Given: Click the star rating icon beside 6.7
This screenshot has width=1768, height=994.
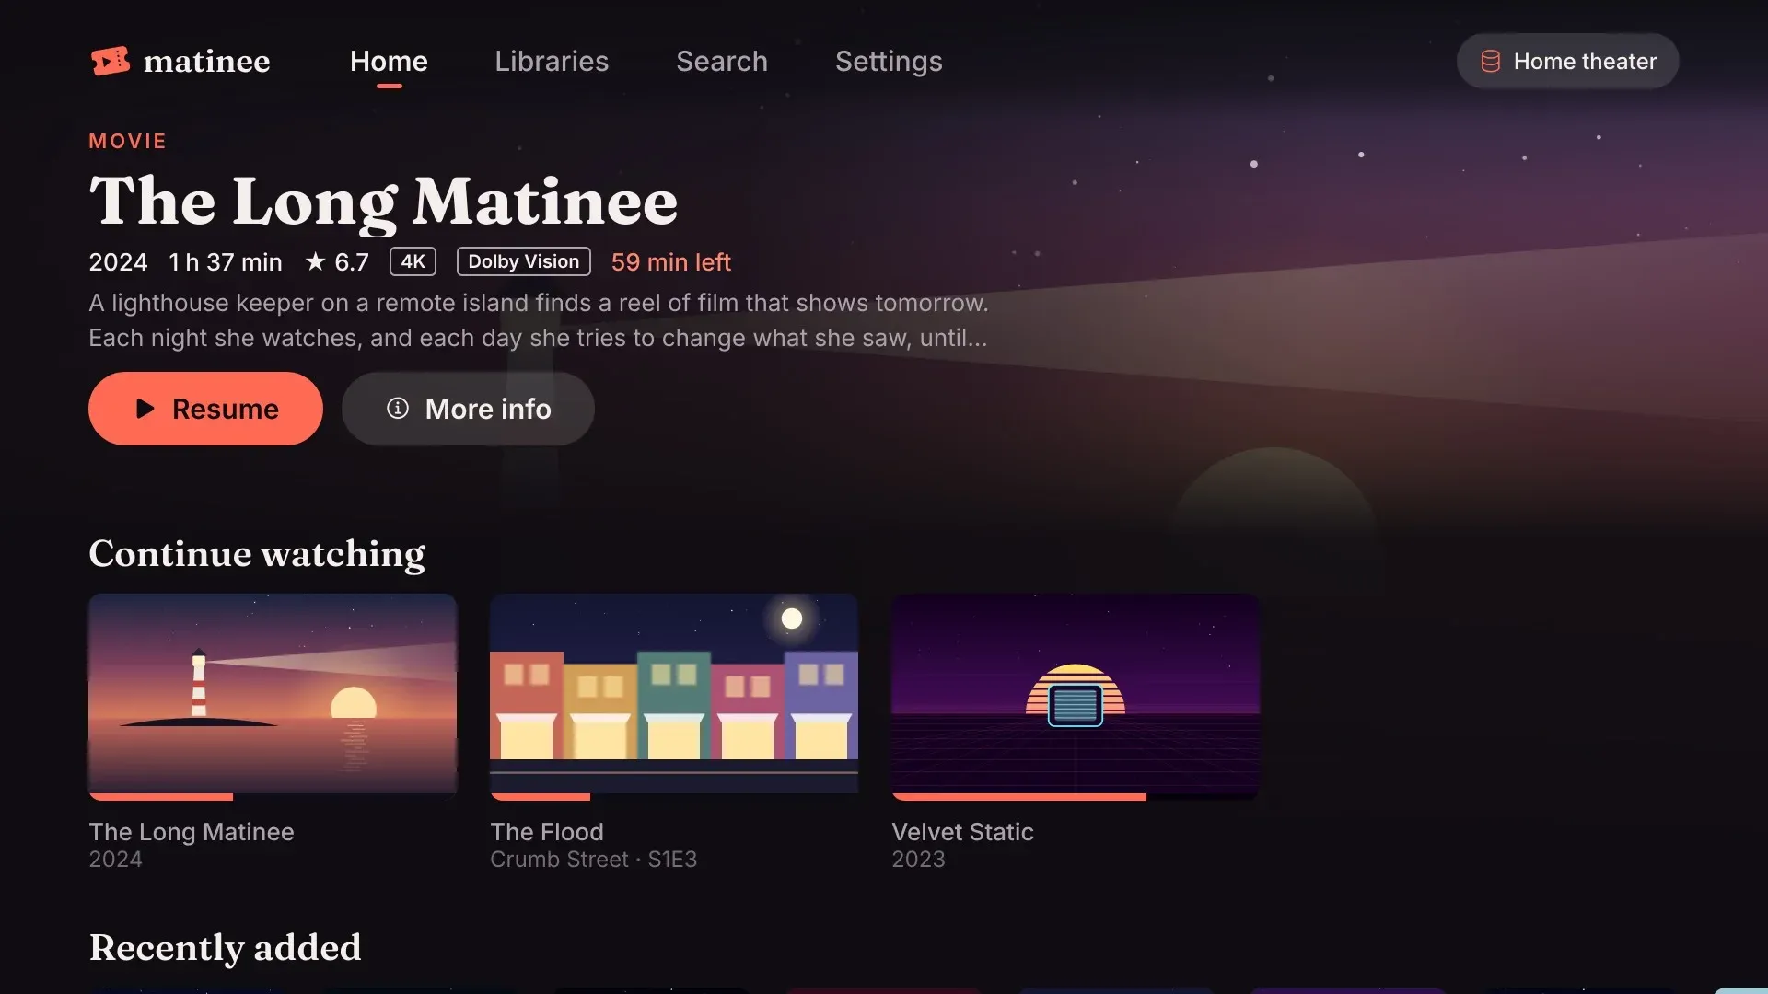Looking at the screenshot, I should (315, 261).
